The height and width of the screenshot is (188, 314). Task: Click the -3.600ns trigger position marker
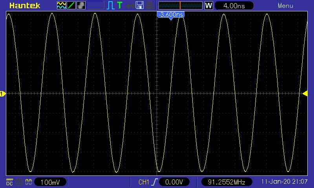(x=171, y=15)
